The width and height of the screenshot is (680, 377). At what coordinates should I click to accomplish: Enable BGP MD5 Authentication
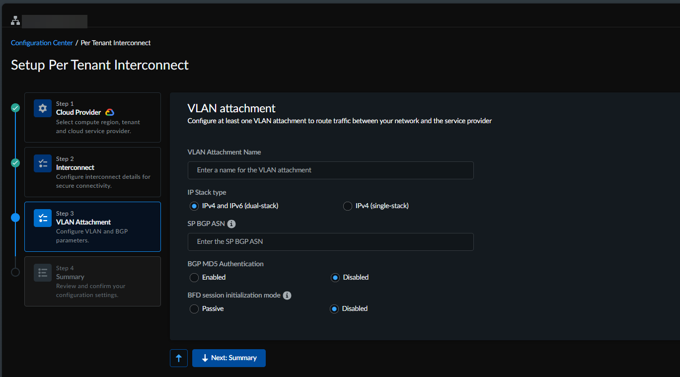(x=194, y=278)
